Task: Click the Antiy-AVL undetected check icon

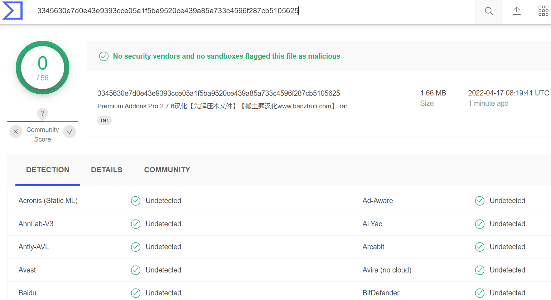Action: click(x=136, y=247)
